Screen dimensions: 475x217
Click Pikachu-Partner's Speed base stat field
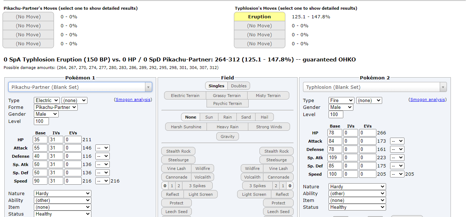coord(40,181)
